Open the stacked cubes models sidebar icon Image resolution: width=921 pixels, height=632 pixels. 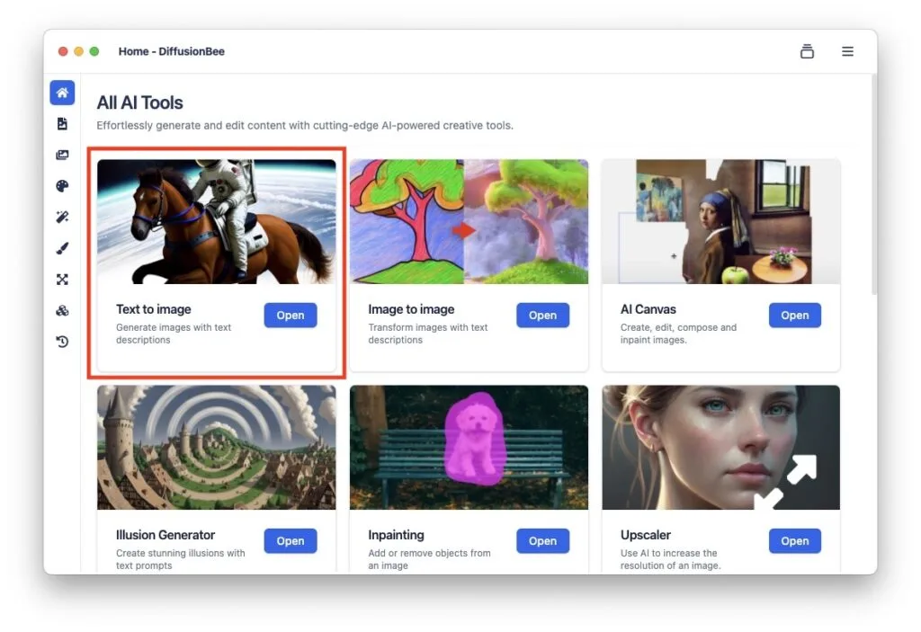pos(62,310)
